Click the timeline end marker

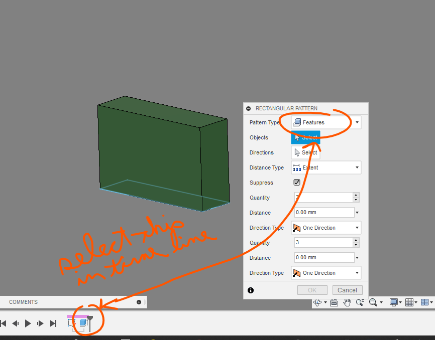[x=90, y=323]
